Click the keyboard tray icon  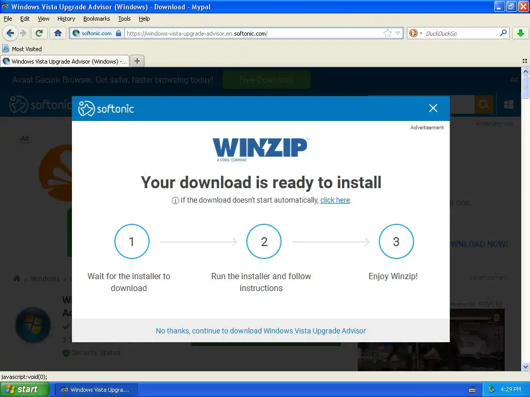click(472, 390)
